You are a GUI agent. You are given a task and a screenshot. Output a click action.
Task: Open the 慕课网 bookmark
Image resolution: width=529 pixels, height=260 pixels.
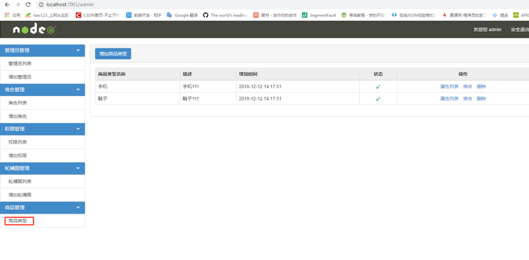tap(465, 15)
